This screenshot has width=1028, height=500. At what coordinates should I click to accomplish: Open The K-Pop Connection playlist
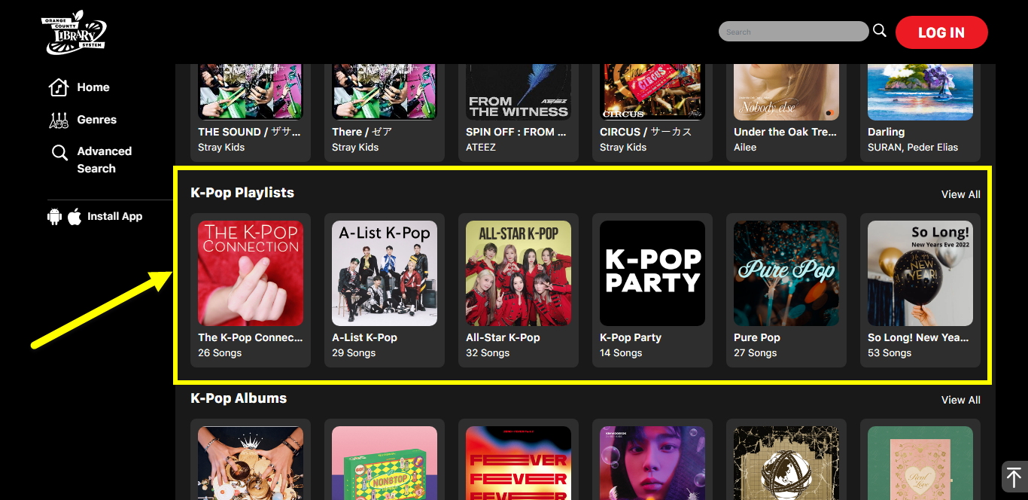(251, 290)
